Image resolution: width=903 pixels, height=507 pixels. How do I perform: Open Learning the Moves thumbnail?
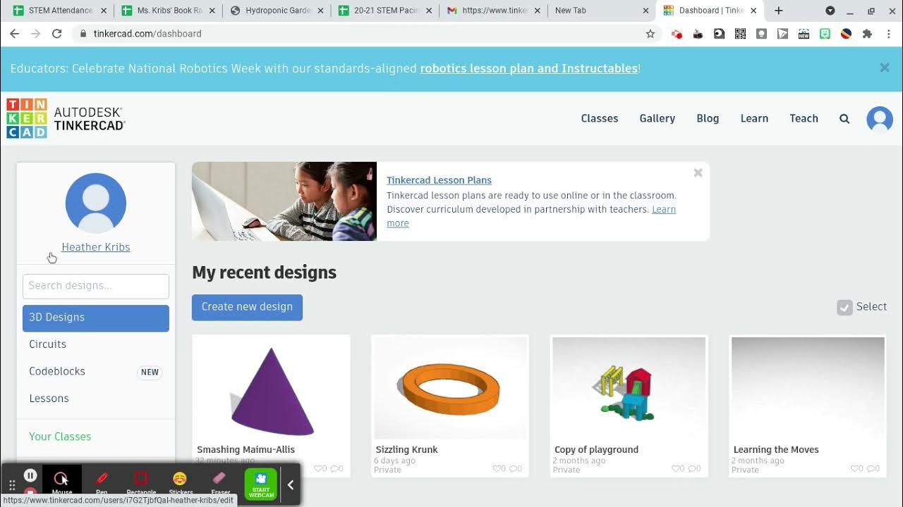click(x=808, y=387)
